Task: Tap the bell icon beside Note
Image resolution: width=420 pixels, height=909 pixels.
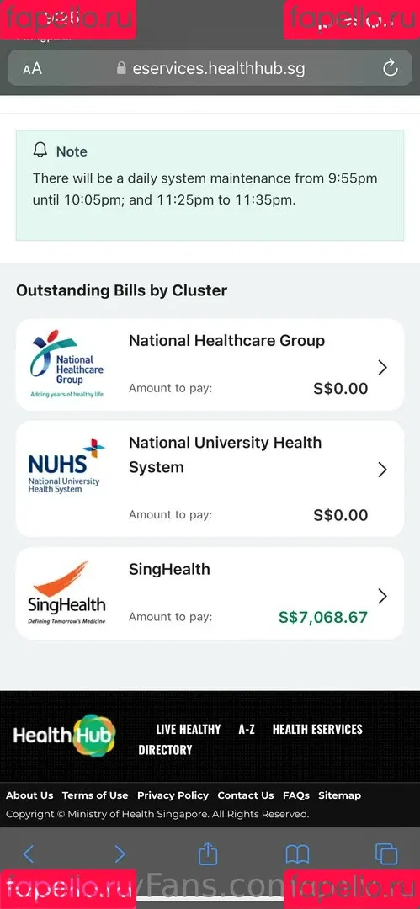Action: (x=40, y=150)
